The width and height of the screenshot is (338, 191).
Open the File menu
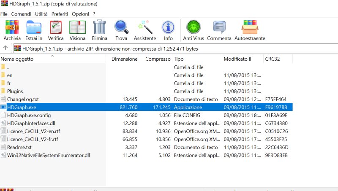(x=4, y=14)
